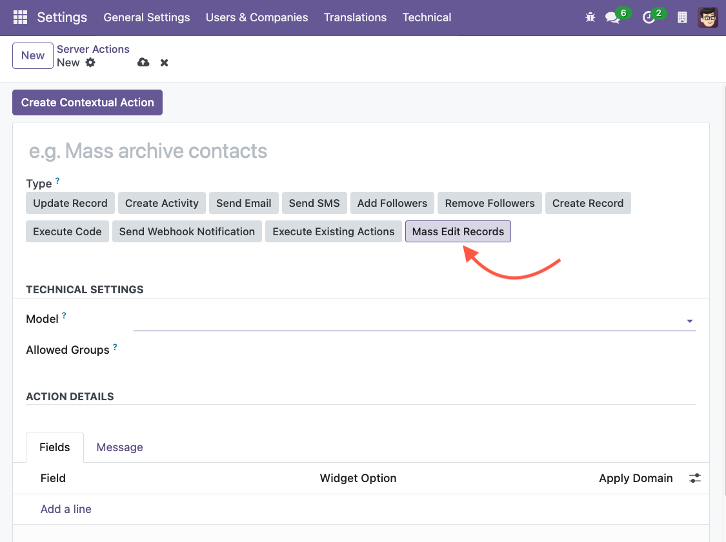Open the messages chat icon
Viewport: 726px width, 542px height.
612,17
